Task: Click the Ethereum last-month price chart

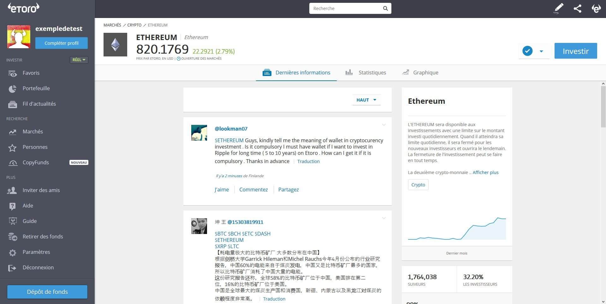Action: (457, 228)
